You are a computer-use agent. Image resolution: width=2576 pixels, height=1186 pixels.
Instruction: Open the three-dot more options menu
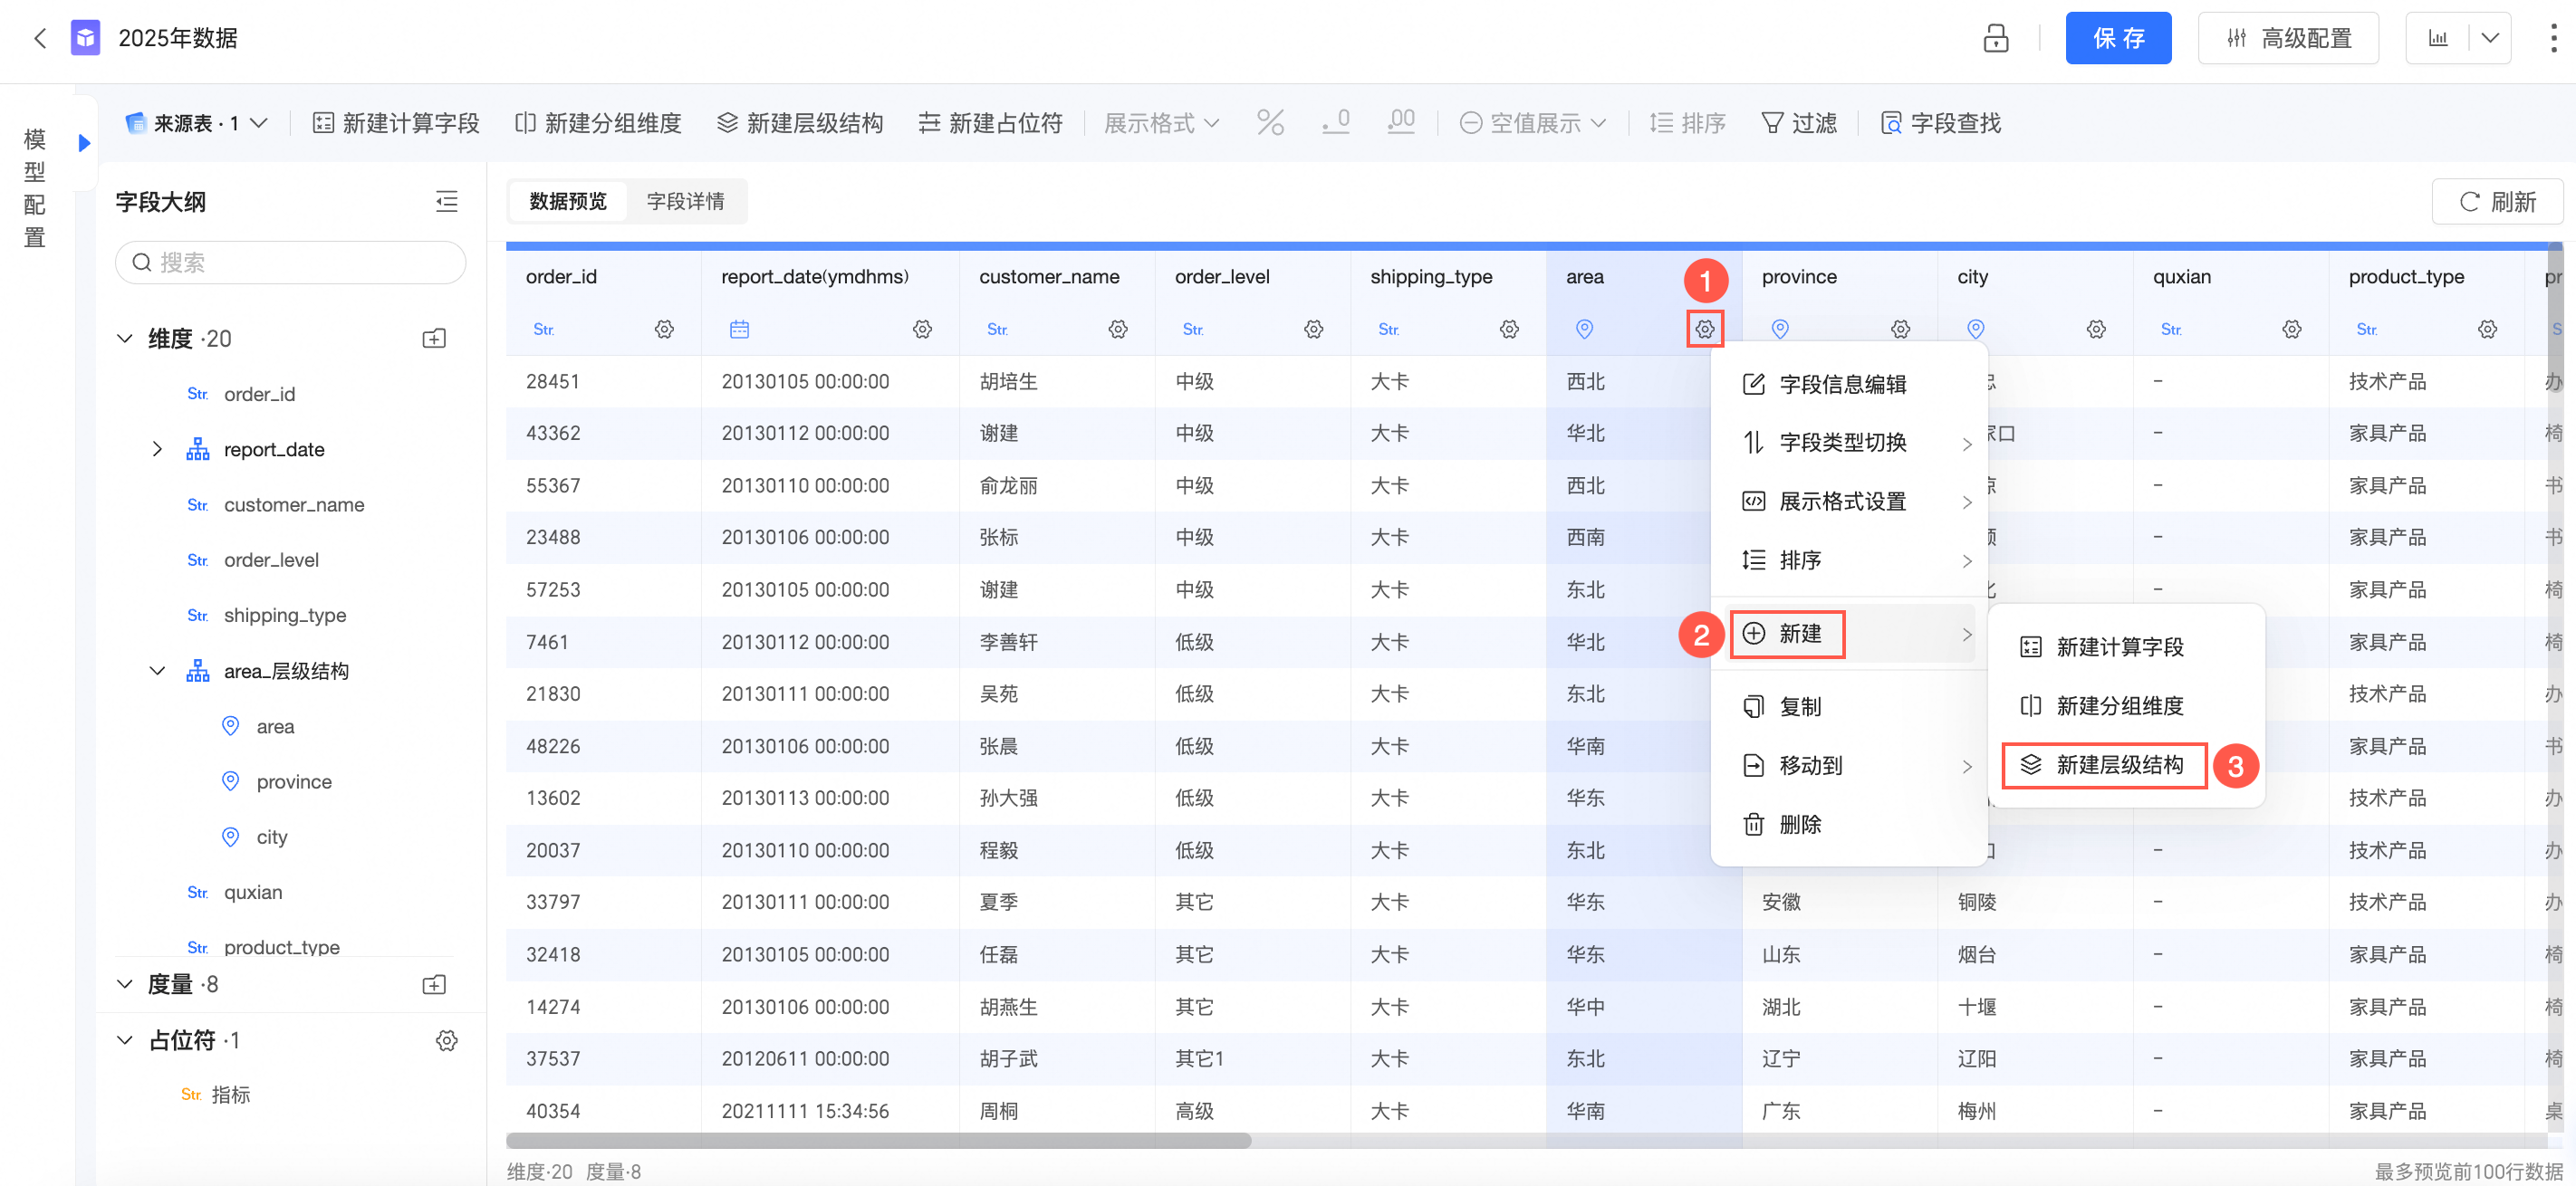[x=2553, y=38]
